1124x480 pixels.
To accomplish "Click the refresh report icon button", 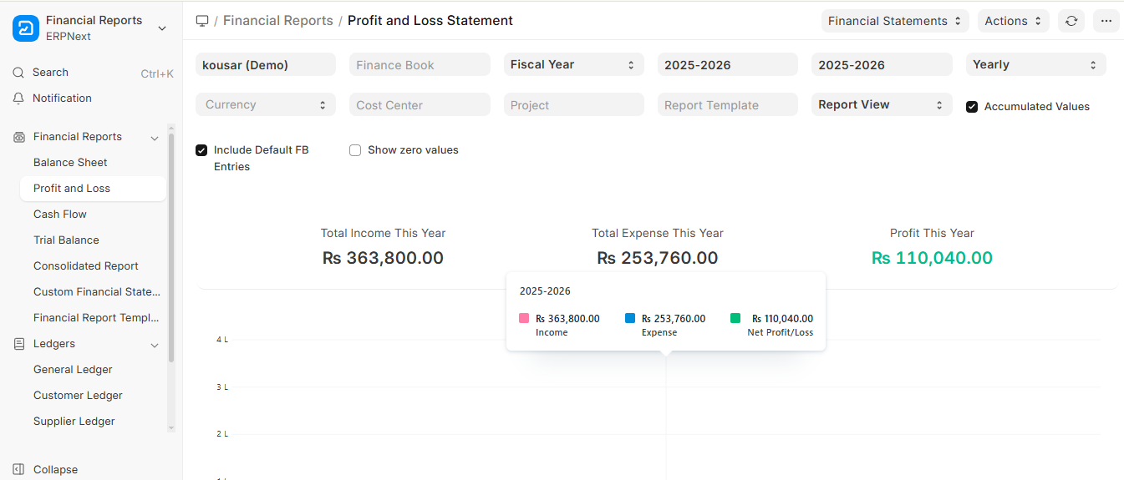I will pyautogui.click(x=1071, y=21).
